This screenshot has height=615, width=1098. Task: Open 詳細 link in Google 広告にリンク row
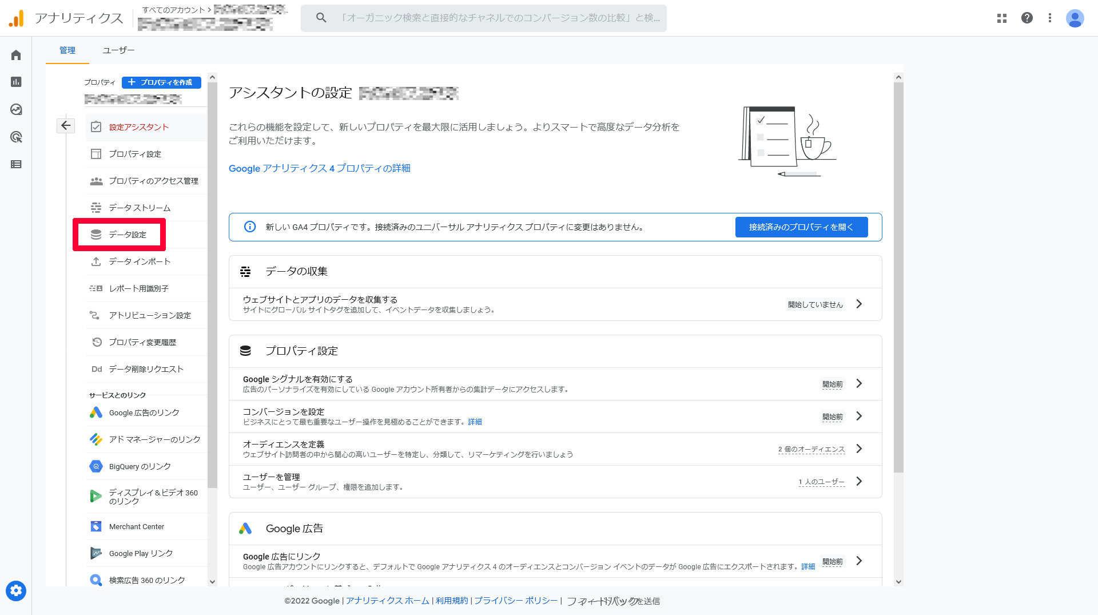pos(808,566)
